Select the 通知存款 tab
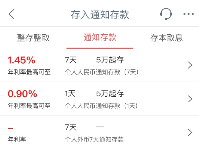199x145 pixels. 100,38
